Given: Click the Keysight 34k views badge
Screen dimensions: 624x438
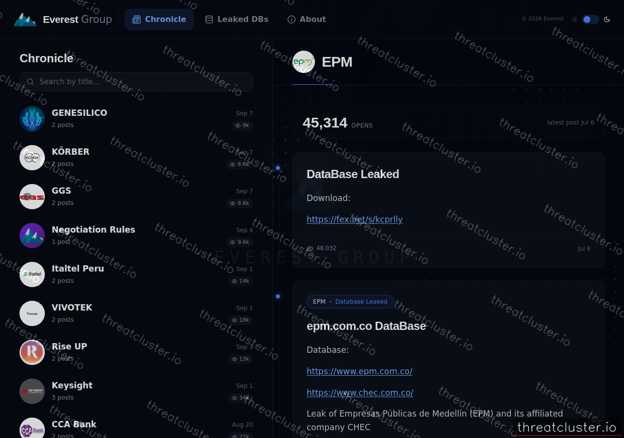Looking at the screenshot, I should tap(240, 398).
